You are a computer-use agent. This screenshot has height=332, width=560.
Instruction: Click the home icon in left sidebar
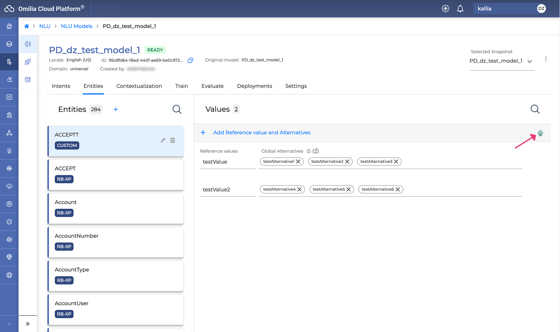pyautogui.click(x=9, y=26)
